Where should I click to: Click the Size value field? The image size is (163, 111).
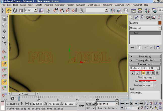point(148,78)
